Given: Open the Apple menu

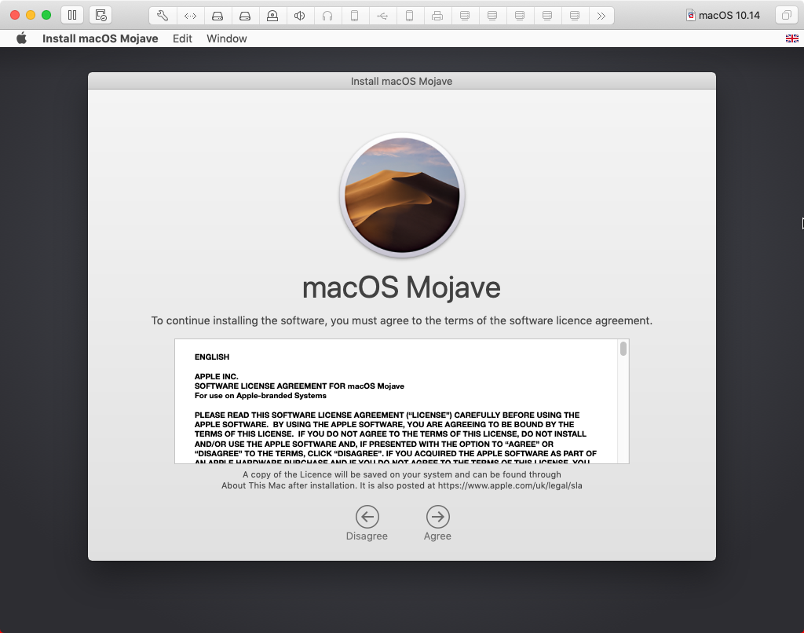Looking at the screenshot, I should tap(21, 38).
